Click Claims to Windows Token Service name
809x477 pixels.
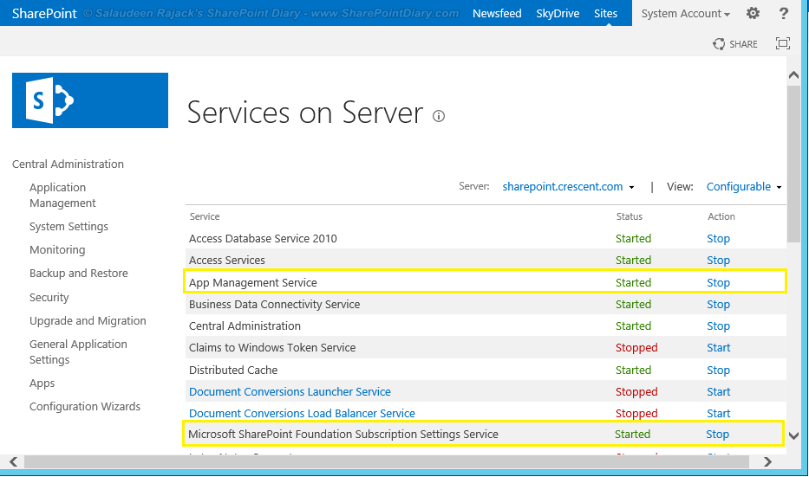click(x=272, y=348)
